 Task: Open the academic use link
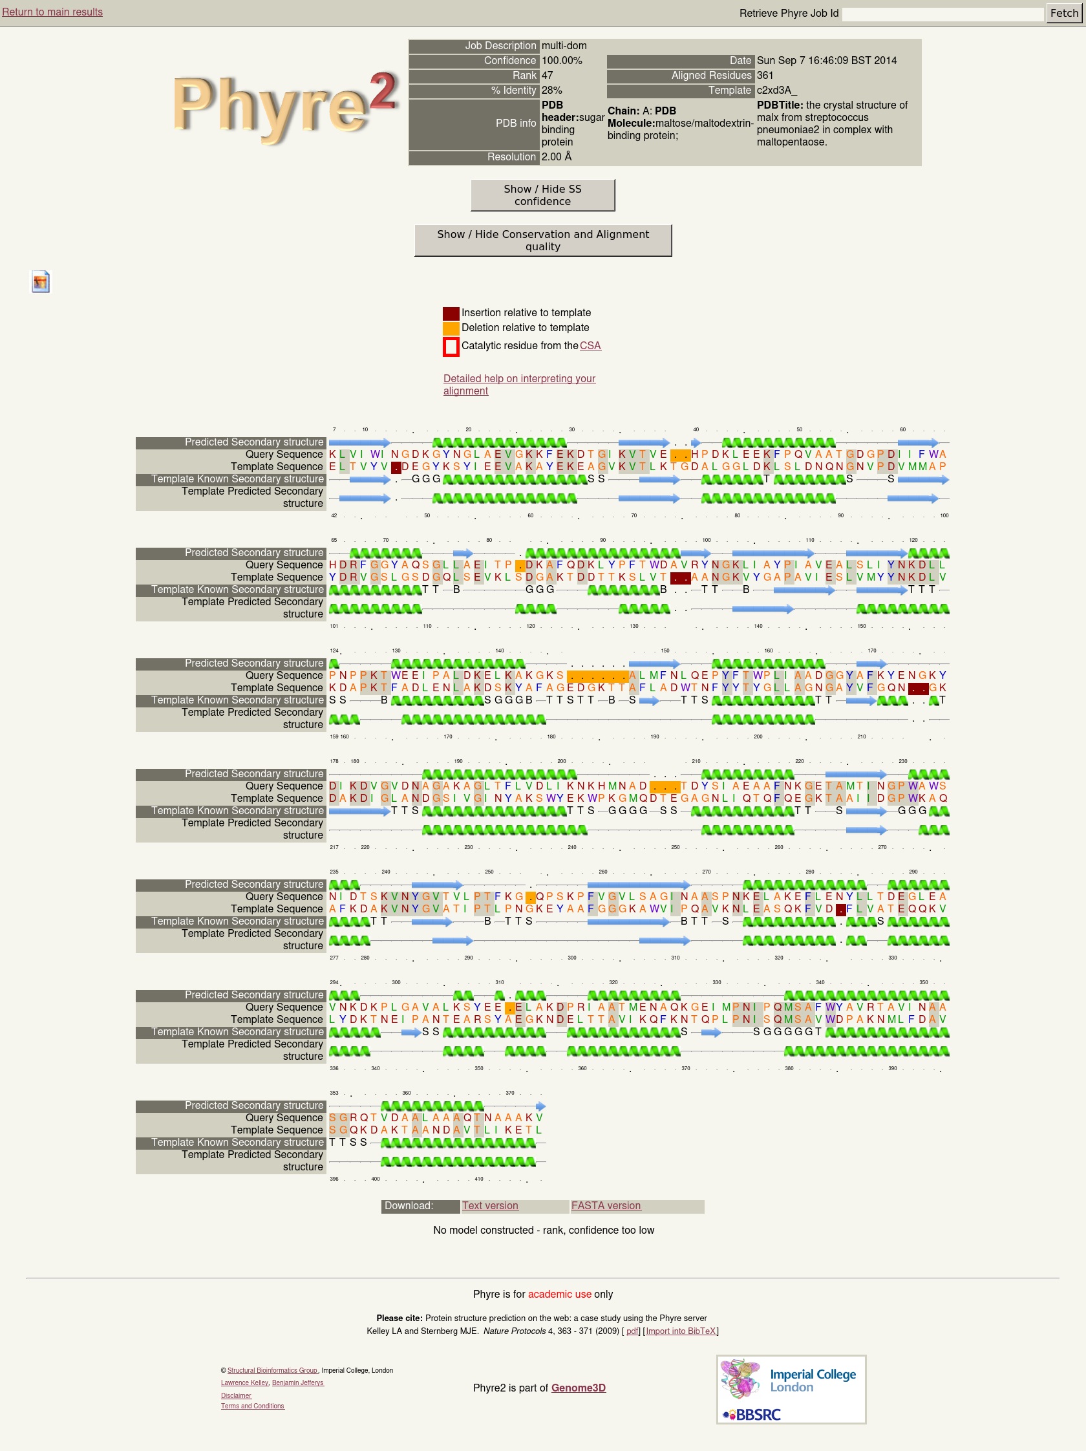click(x=559, y=1295)
